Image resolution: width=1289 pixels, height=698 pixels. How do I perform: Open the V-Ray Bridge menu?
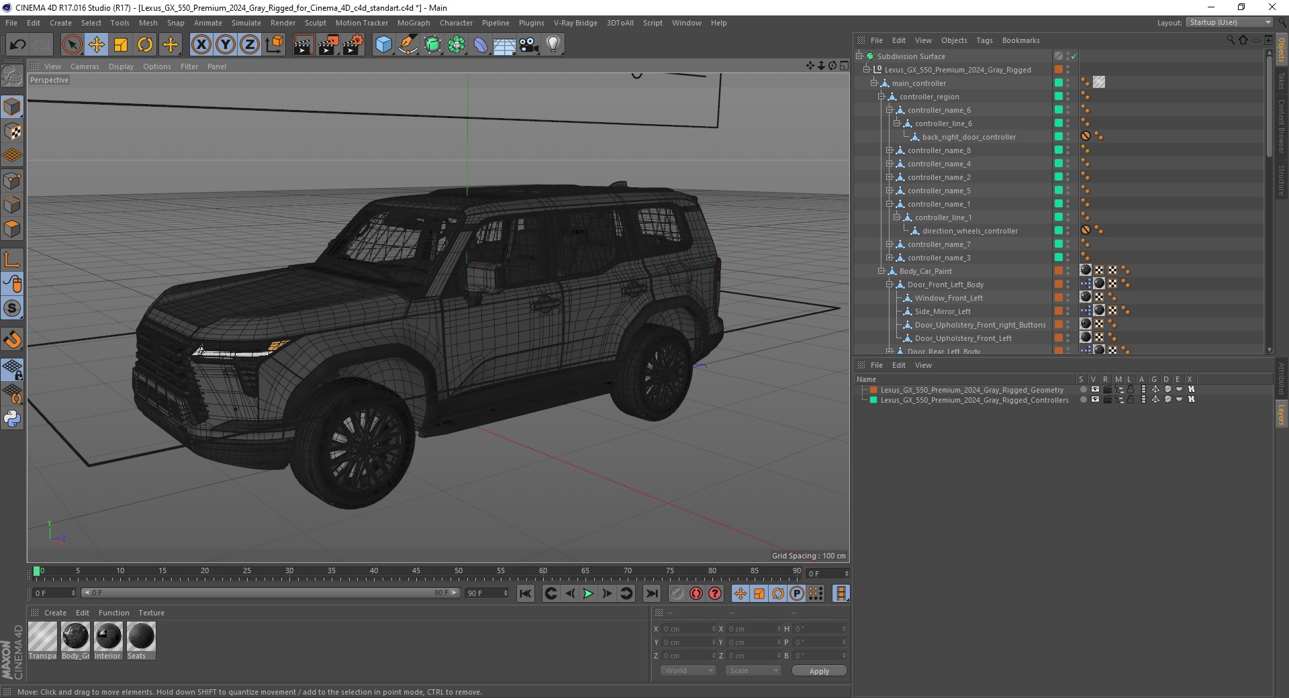[x=575, y=23]
